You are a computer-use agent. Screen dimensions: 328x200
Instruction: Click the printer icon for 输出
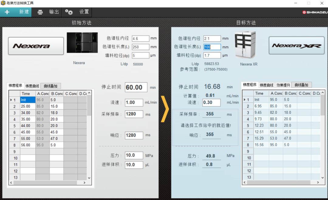40,12
